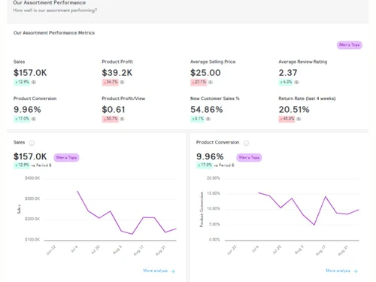Click the arrow icon after More analysis under Sales chart
The image size is (376, 282).
[173, 271]
